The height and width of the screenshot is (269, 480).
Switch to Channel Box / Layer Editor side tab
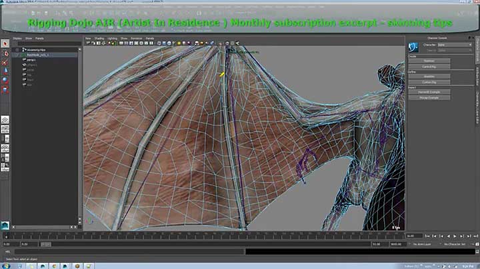(477, 107)
